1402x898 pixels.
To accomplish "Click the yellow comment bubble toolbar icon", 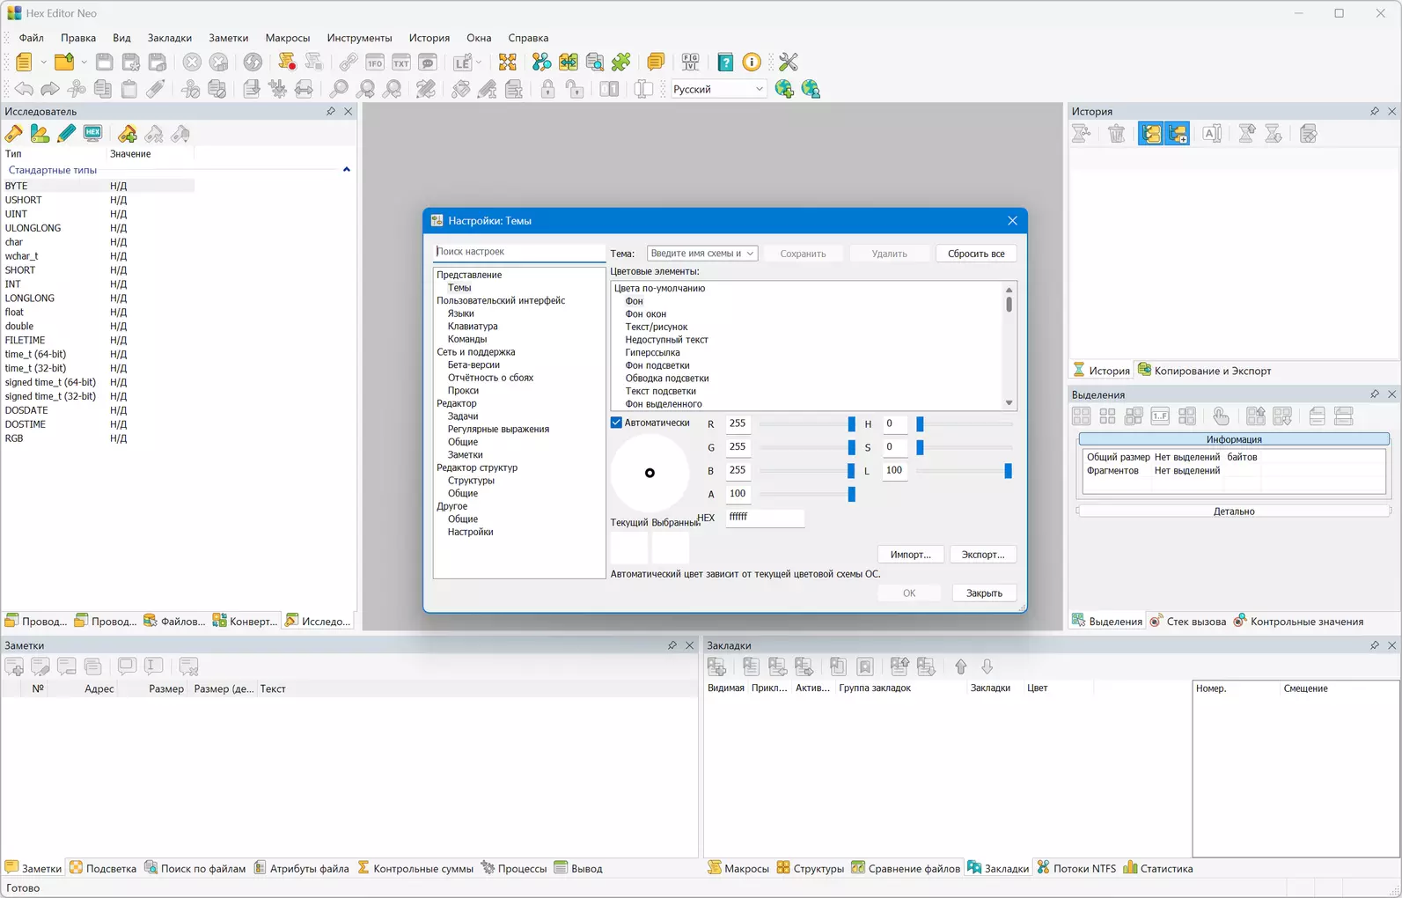I will (x=656, y=63).
